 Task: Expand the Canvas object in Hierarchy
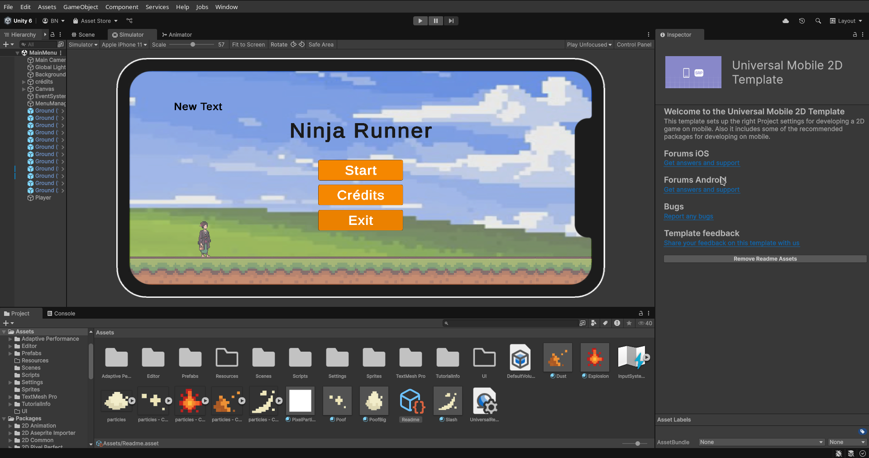(x=24, y=89)
